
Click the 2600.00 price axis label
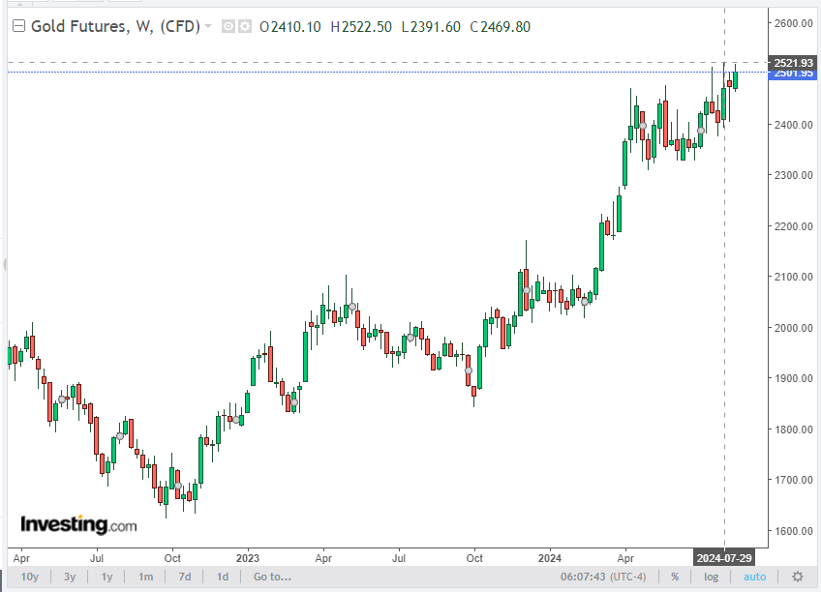[794, 23]
